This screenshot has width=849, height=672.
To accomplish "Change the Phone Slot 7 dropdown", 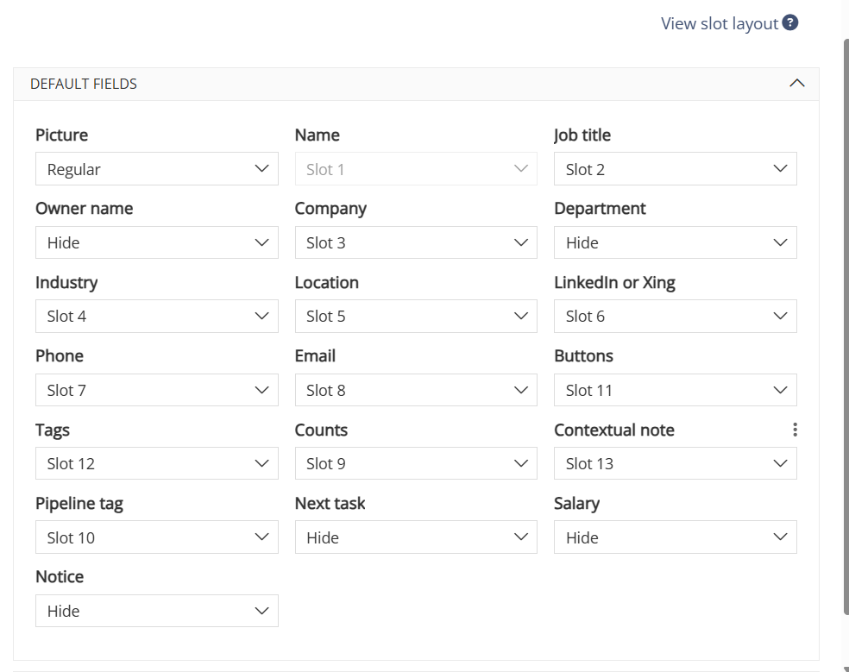I will 157,390.
